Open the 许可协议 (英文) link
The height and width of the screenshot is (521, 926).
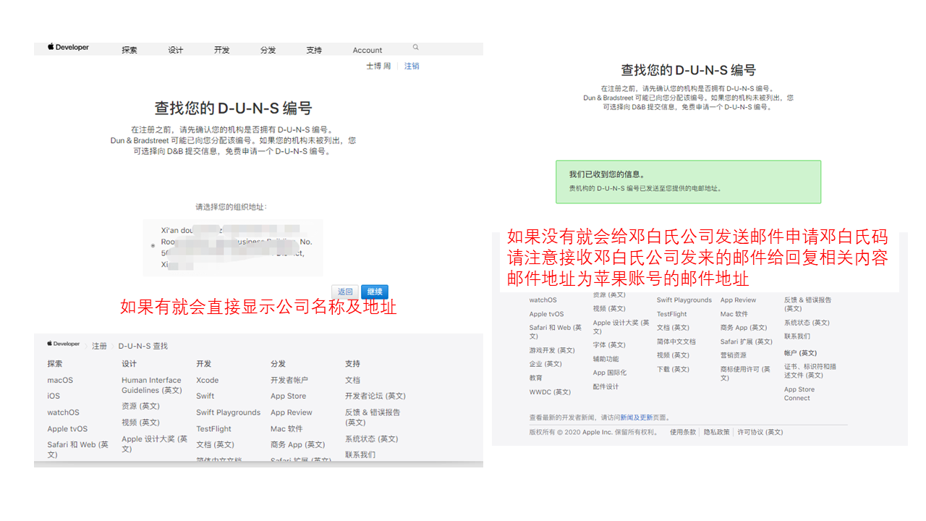point(760,432)
